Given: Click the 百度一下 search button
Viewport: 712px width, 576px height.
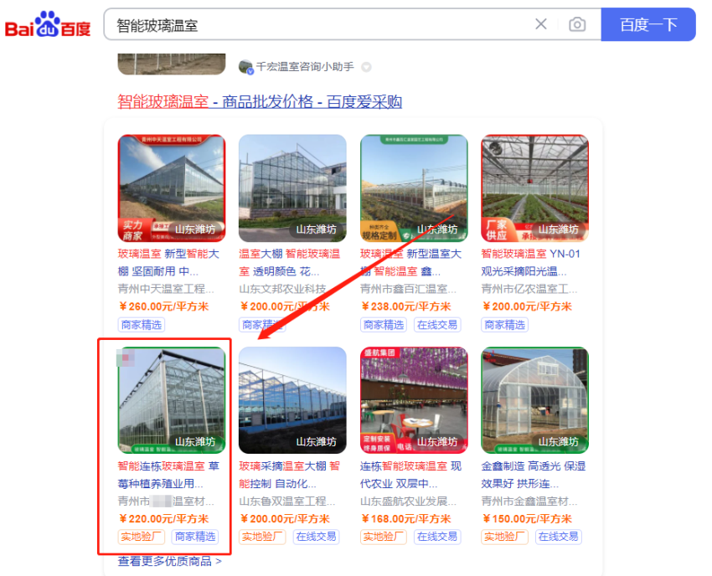Looking at the screenshot, I should tap(648, 24).
